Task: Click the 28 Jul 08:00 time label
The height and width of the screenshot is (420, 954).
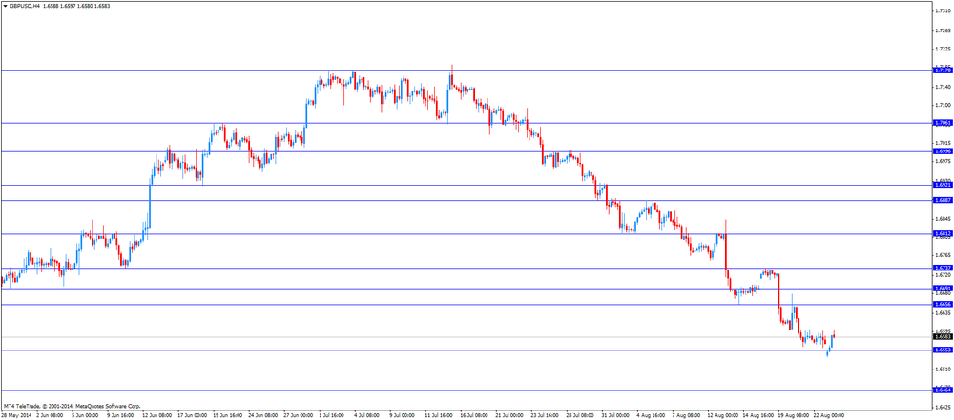Action: point(581,415)
